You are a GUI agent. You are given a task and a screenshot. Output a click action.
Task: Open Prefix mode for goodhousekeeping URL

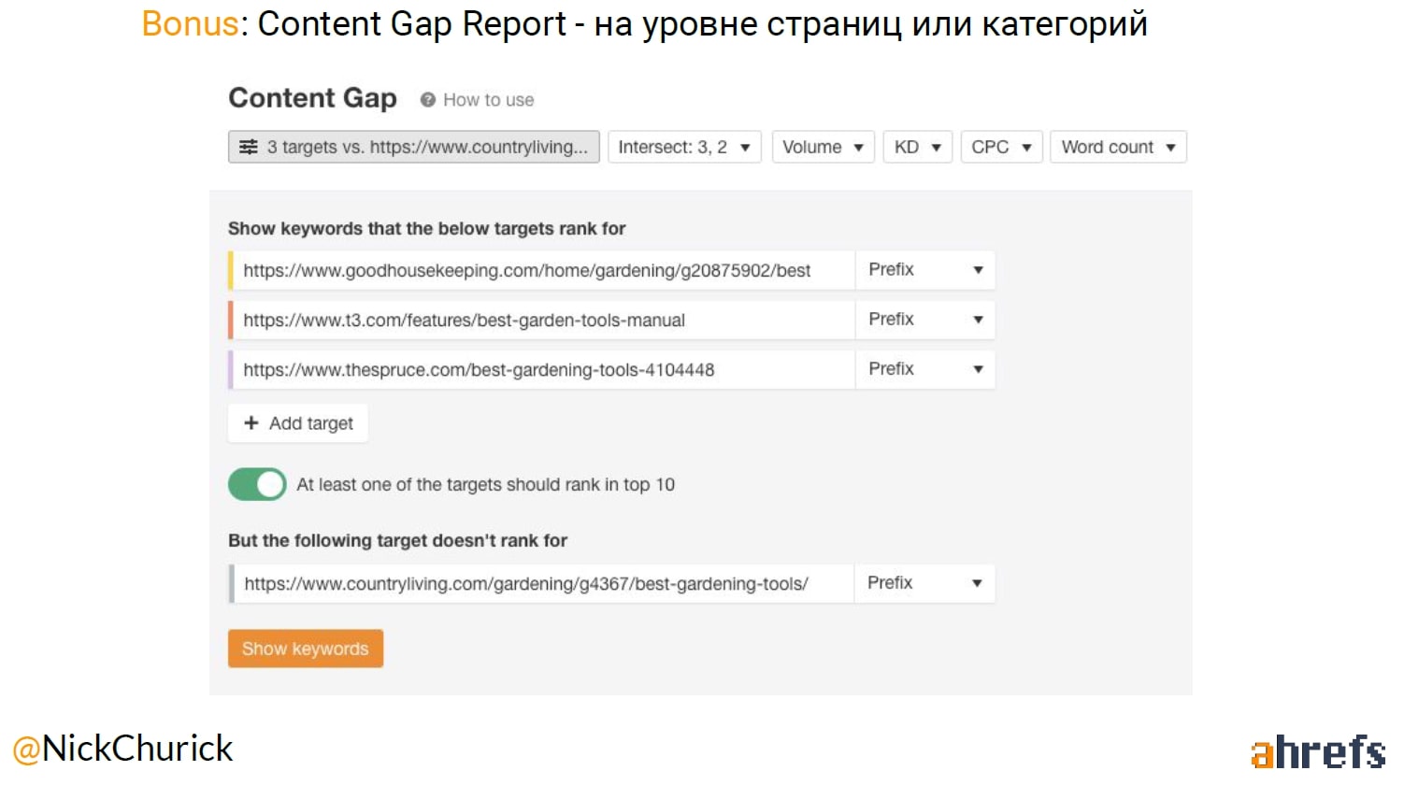pos(924,270)
